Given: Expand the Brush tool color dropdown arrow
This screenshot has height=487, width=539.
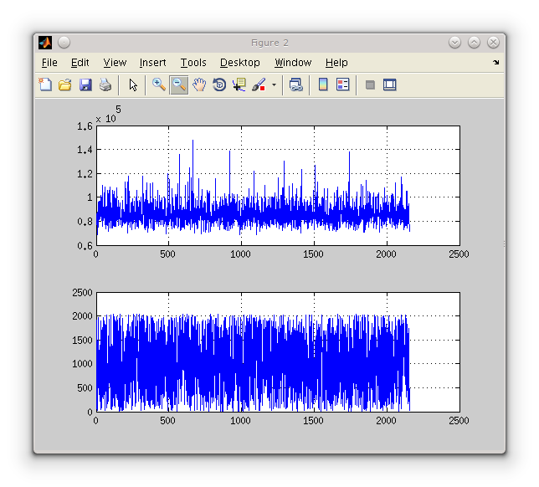Looking at the screenshot, I should click(x=274, y=85).
